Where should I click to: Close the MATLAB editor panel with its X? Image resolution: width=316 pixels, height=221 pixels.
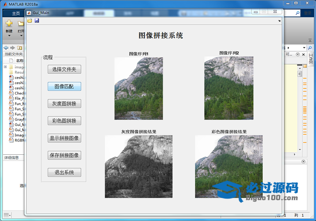click(303, 55)
